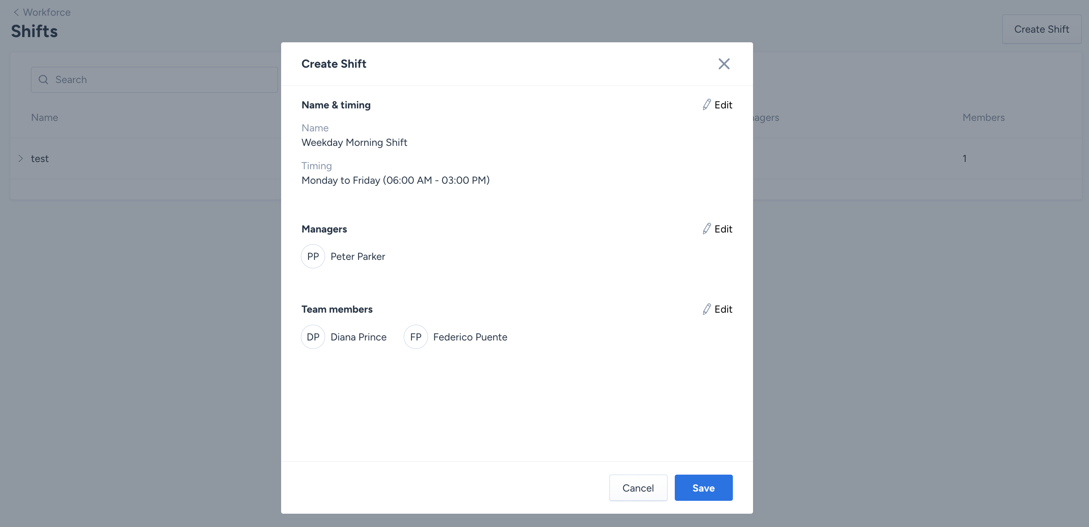Click the Team members heading
Image resolution: width=1089 pixels, height=527 pixels.
(x=337, y=309)
